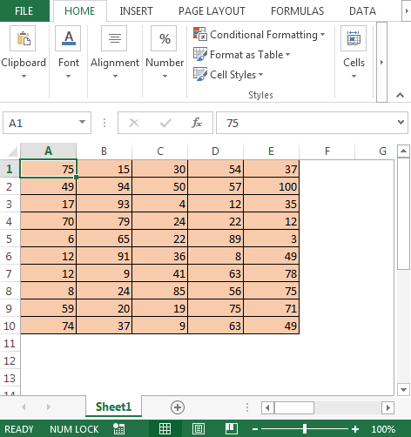Open the Cells group icon

point(354,38)
